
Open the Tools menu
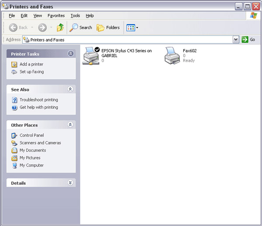point(75,16)
